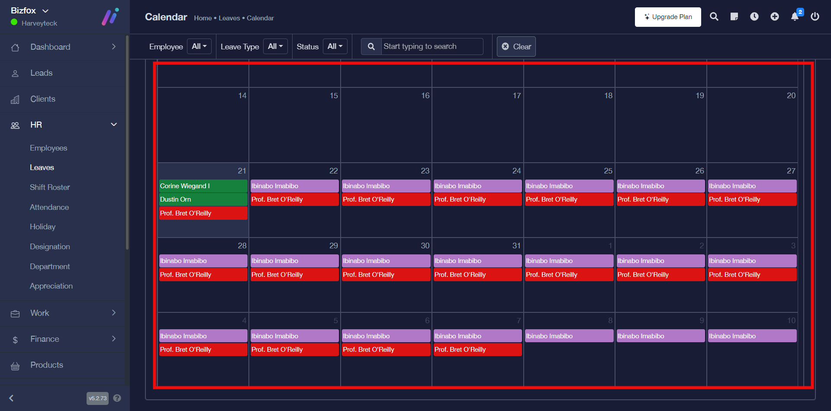The height and width of the screenshot is (411, 831).
Task: Click the clock timer icon
Action: click(754, 17)
